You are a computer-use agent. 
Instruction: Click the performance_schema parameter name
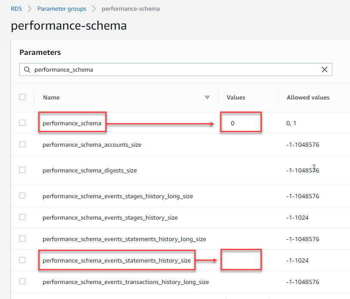pyautogui.click(x=72, y=123)
